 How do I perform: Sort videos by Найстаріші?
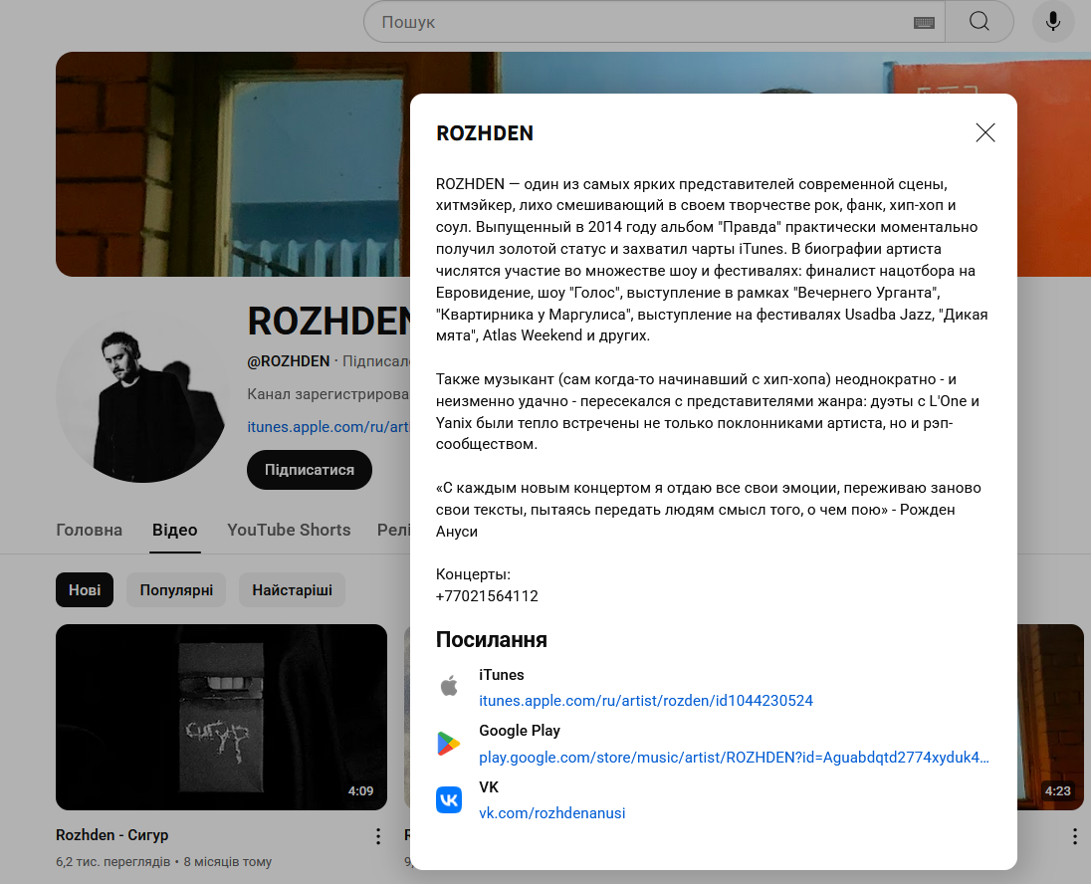coord(292,590)
